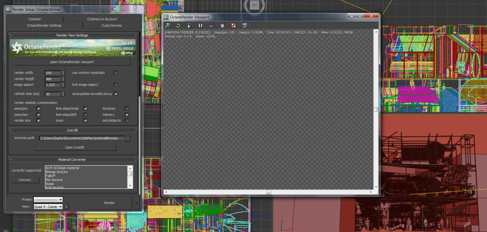Check the time elaps/left statistic
The height and width of the screenshot is (232, 487).
86,115
